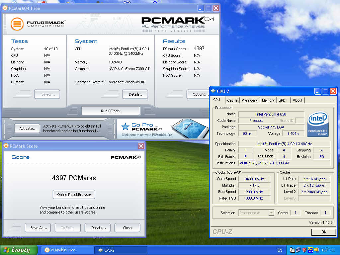The image size is (340, 255).
Task: Switch to PCMark04 Free taskbar button
Action: coord(67,250)
